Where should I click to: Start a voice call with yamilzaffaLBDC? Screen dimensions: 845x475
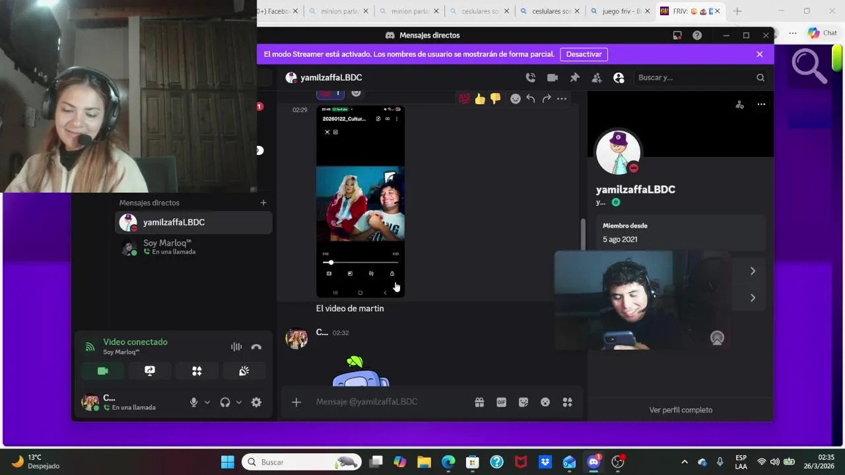(x=530, y=78)
